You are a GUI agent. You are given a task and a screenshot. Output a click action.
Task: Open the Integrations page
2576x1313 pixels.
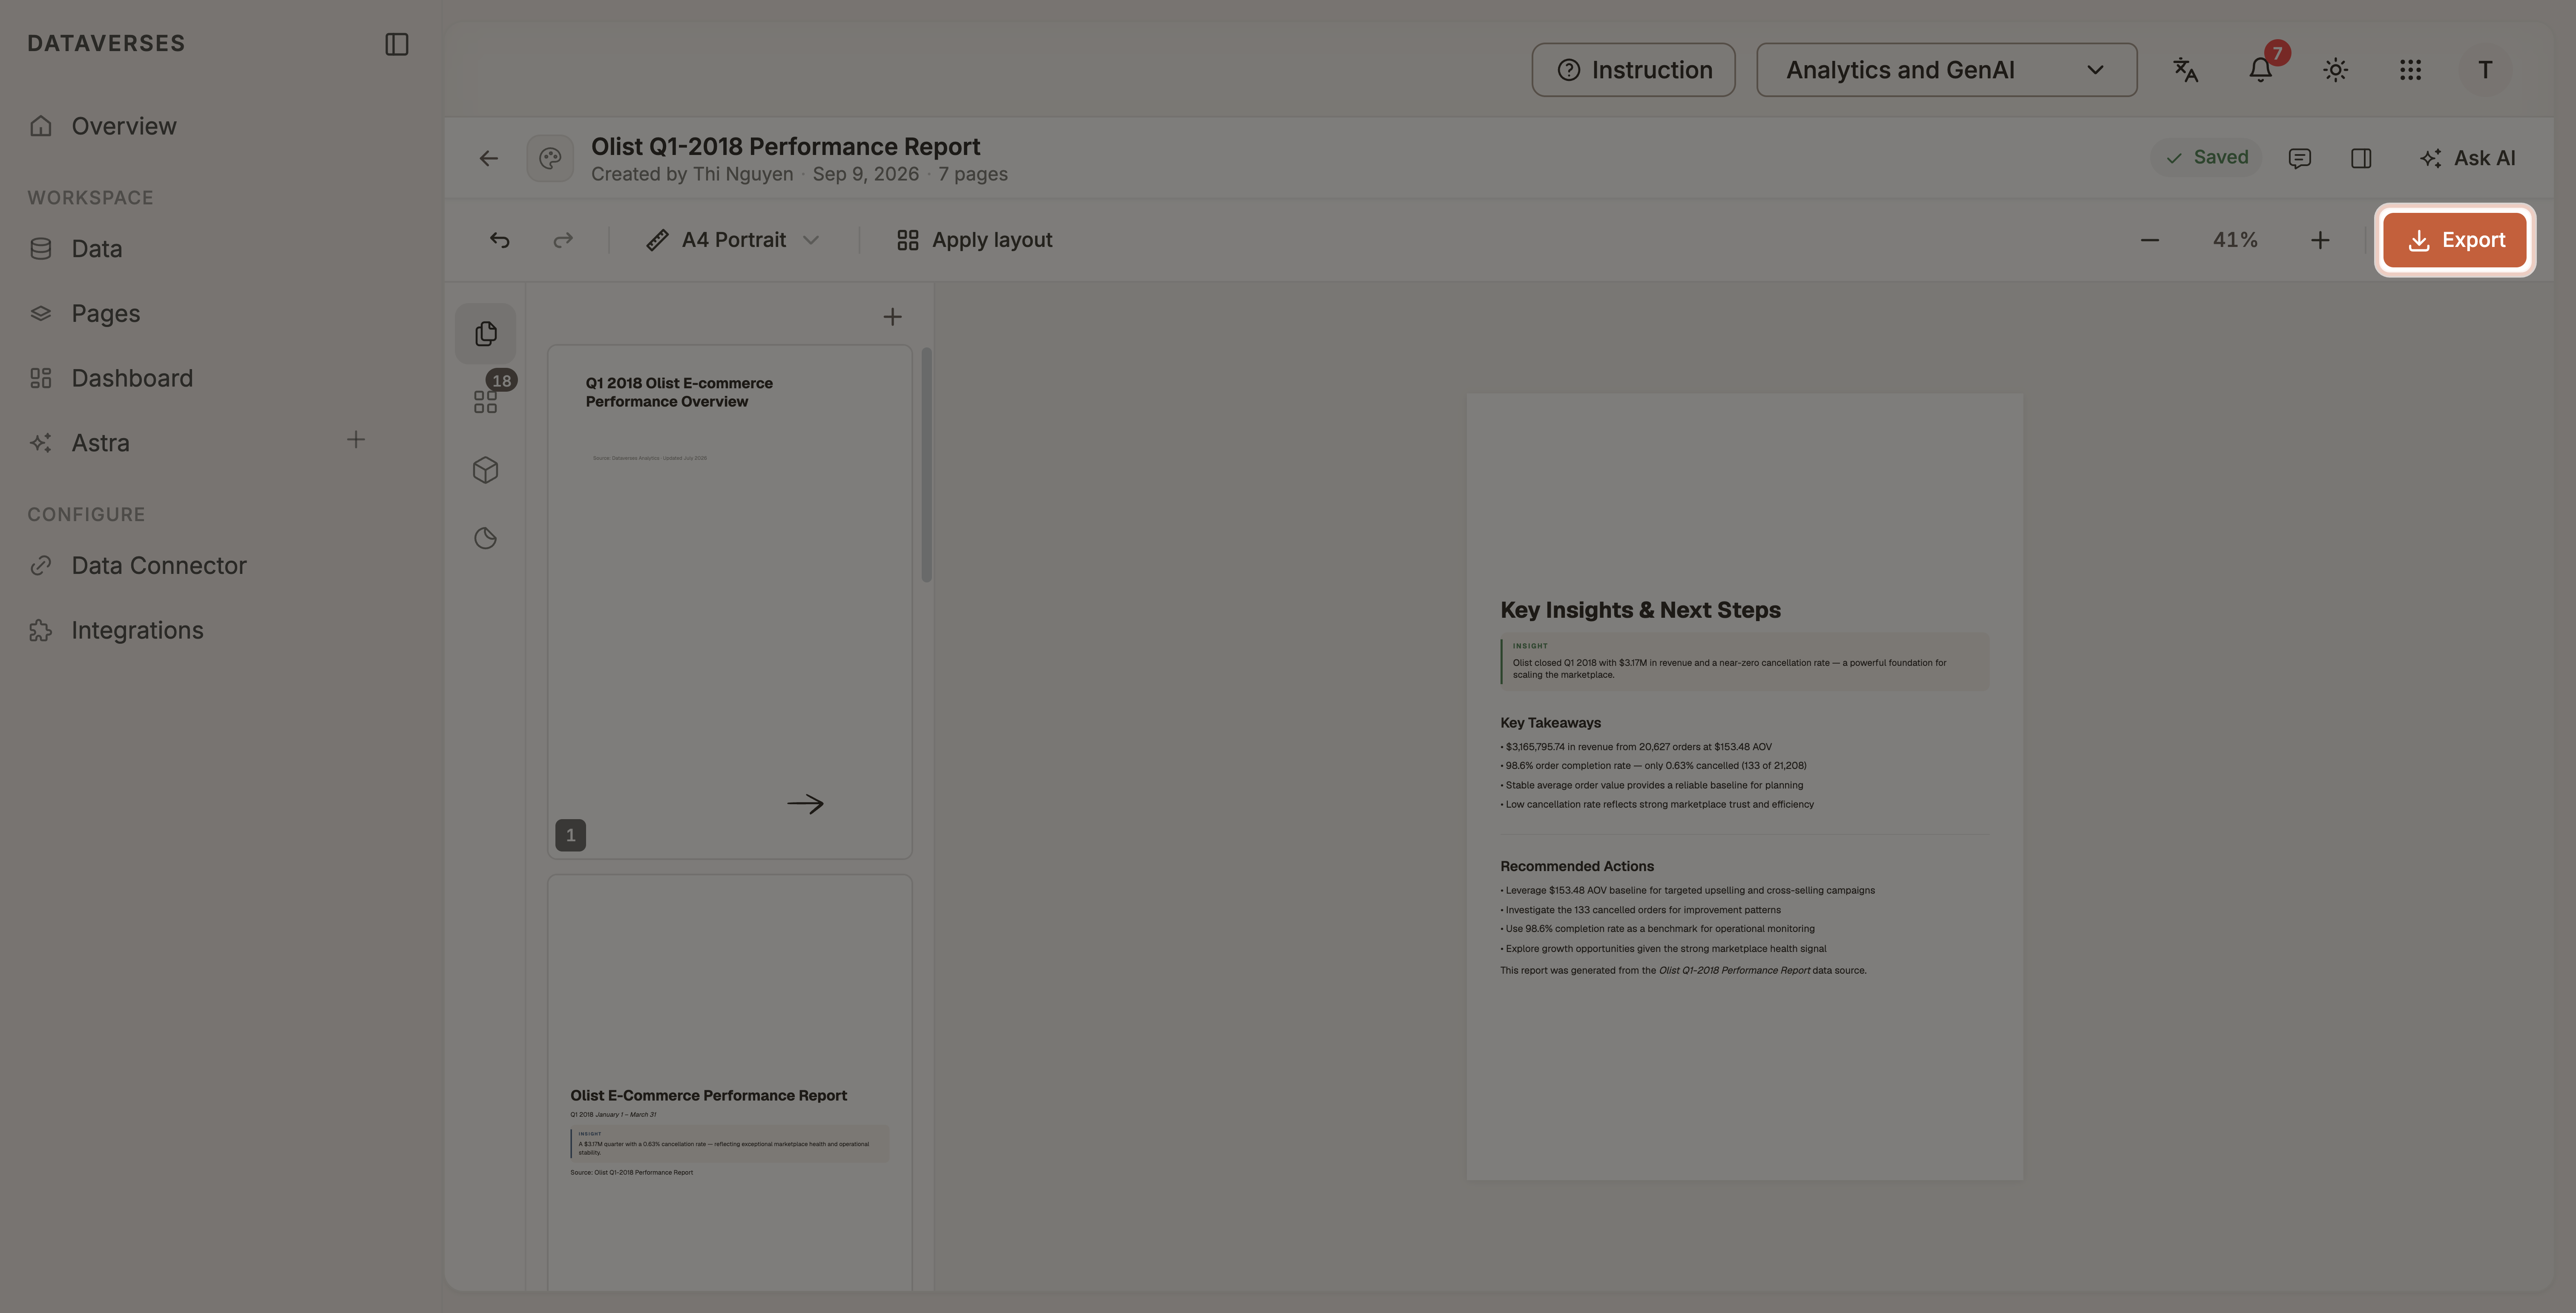(137, 631)
